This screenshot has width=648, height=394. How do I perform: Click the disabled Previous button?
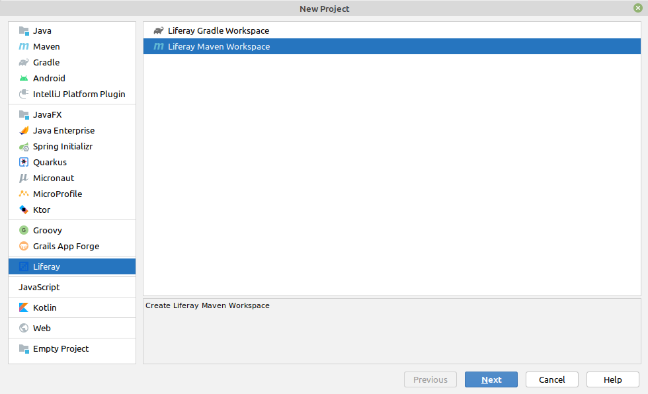(x=430, y=379)
